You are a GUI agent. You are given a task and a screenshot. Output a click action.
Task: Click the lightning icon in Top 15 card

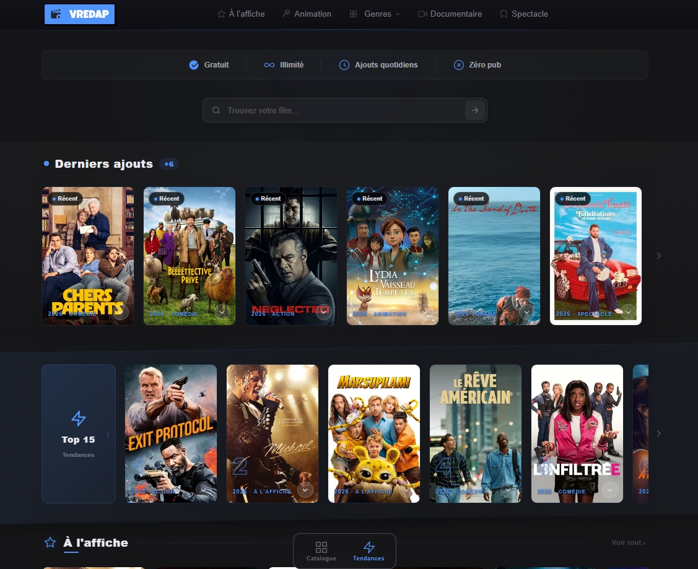click(78, 418)
